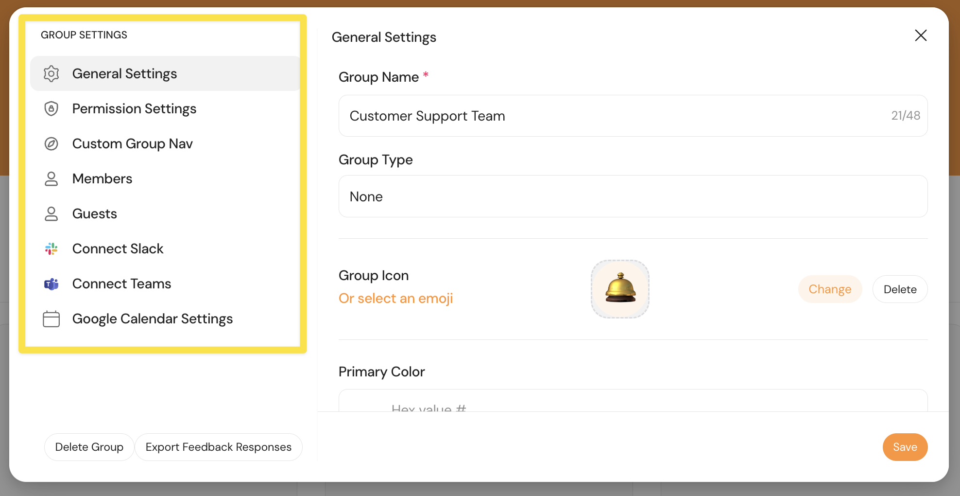Click the Microsoft Teams logo icon
960x496 pixels.
[51, 283]
